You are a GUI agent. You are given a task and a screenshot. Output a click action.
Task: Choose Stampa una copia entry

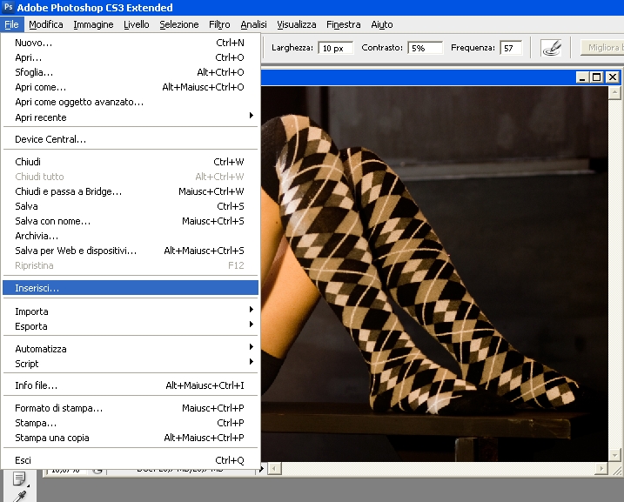(x=131, y=438)
